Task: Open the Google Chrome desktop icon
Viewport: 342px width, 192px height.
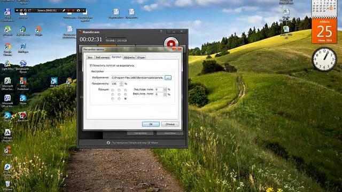Action: tap(7, 50)
